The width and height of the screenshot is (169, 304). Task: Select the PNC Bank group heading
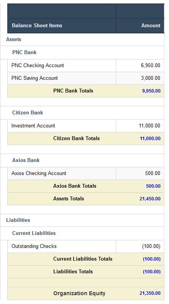tap(25, 52)
